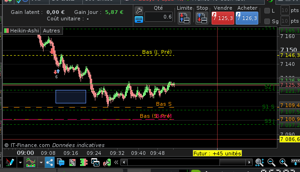300x172 pixels.
Task: Click the Coût unitaire label
Action: tap(65, 19)
